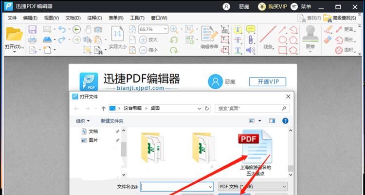The height and width of the screenshot is (195, 365).
Task: Open the 菜单 title bar menu
Action: click(301, 6)
